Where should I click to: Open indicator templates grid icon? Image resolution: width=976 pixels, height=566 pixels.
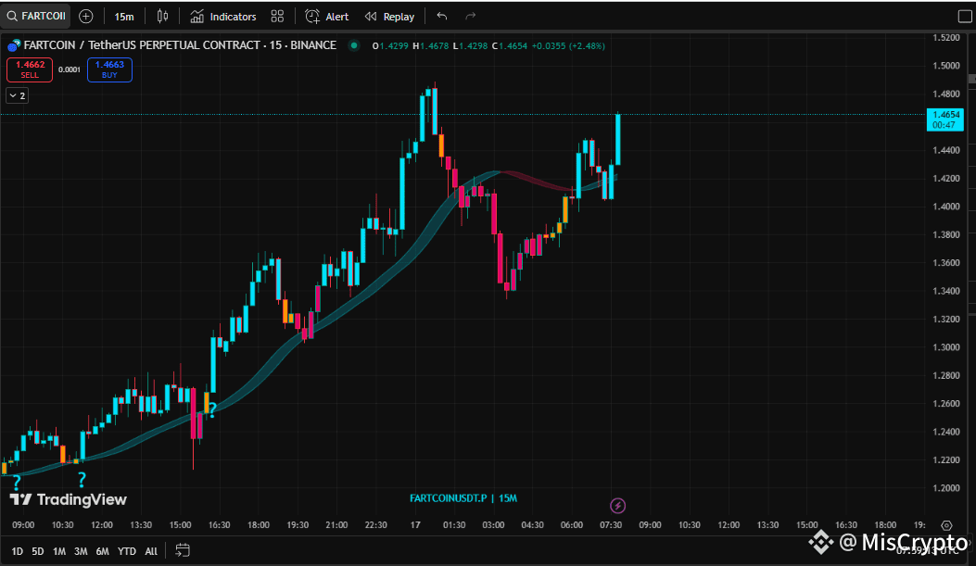click(x=278, y=16)
